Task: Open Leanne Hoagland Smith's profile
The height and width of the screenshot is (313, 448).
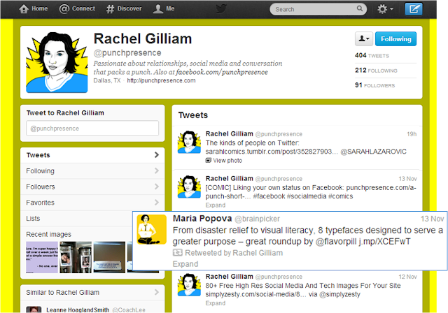Action: click(x=78, y=310)
